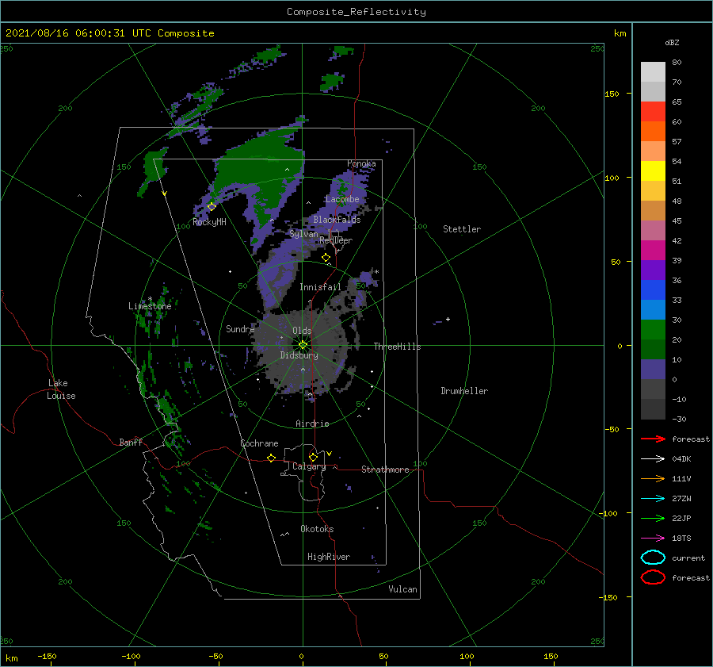Click the Didsbury town label
Viewport: 713px width, 667px height.
299,355
